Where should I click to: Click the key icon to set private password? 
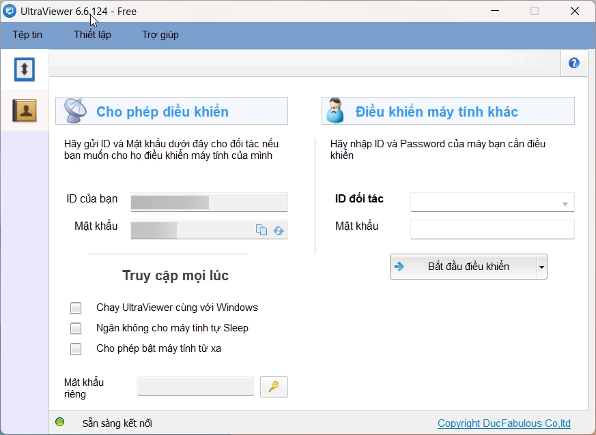coord(274,387)
